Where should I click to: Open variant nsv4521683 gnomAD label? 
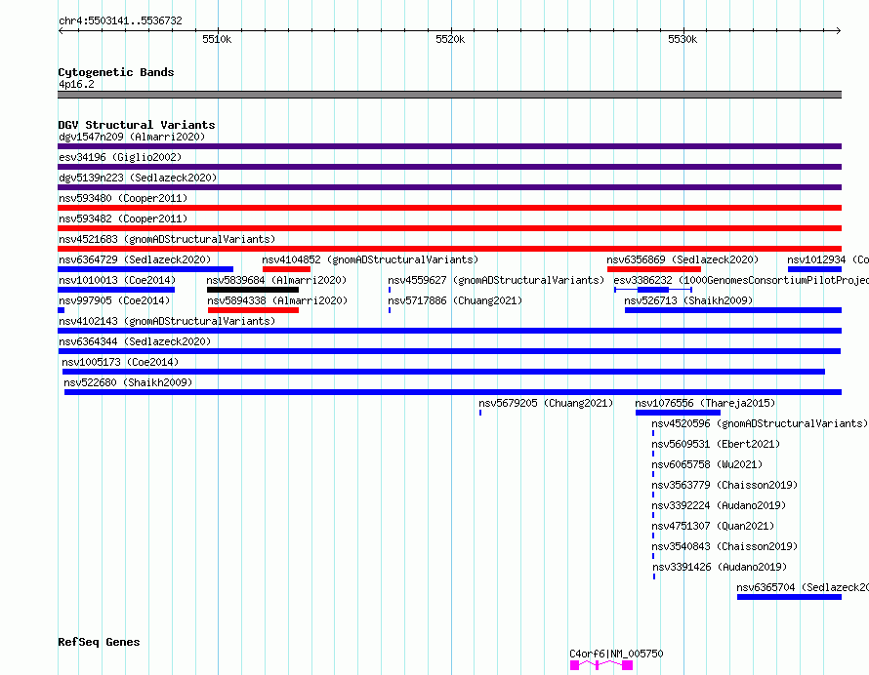[167, 239]
